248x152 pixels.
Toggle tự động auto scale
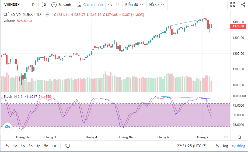pos(239,146)
